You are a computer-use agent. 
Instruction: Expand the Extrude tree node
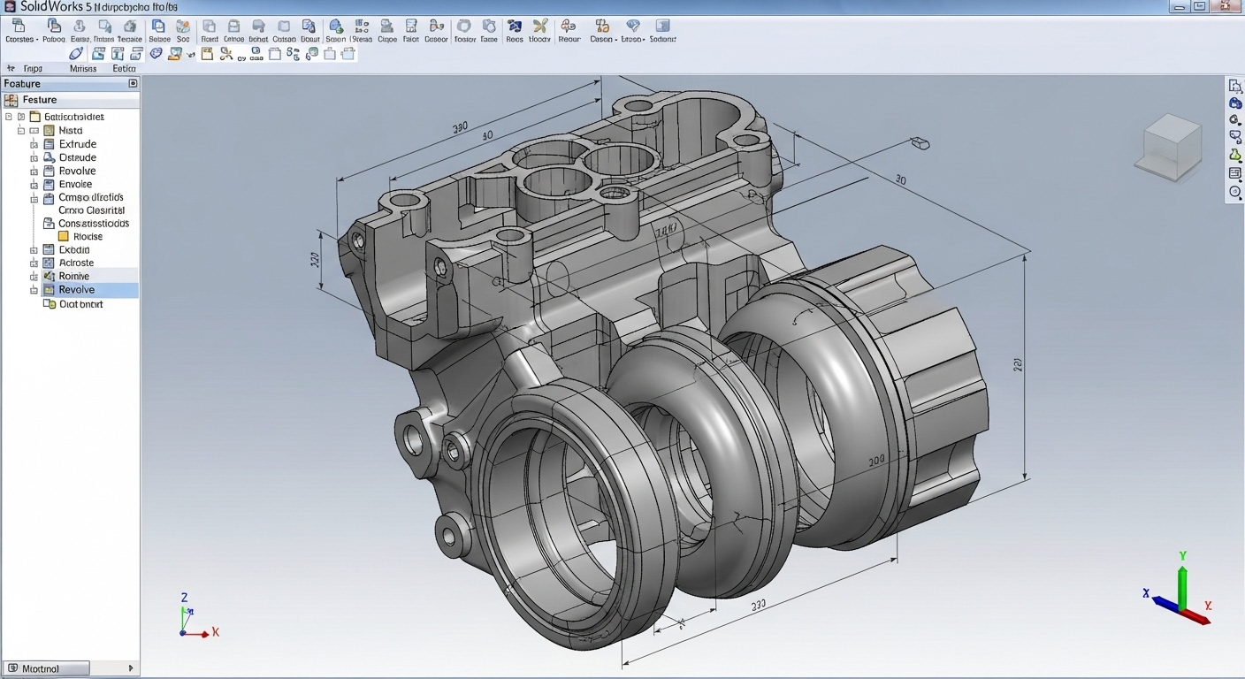pyautogui.click(x=34, y=144)
